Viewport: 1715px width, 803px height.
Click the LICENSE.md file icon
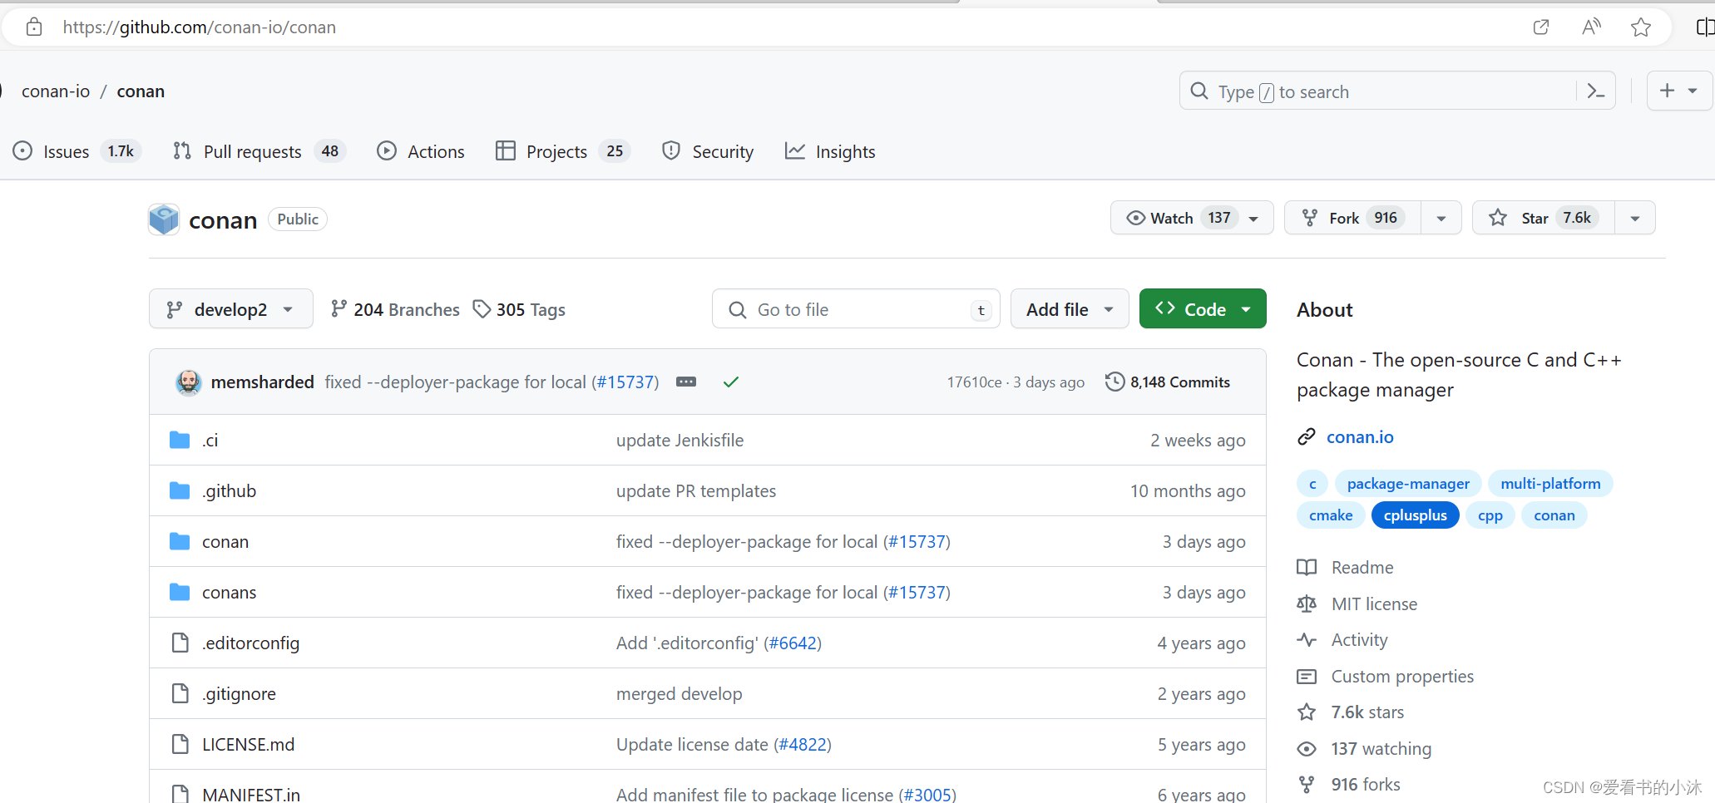click(x=180, y=744)
